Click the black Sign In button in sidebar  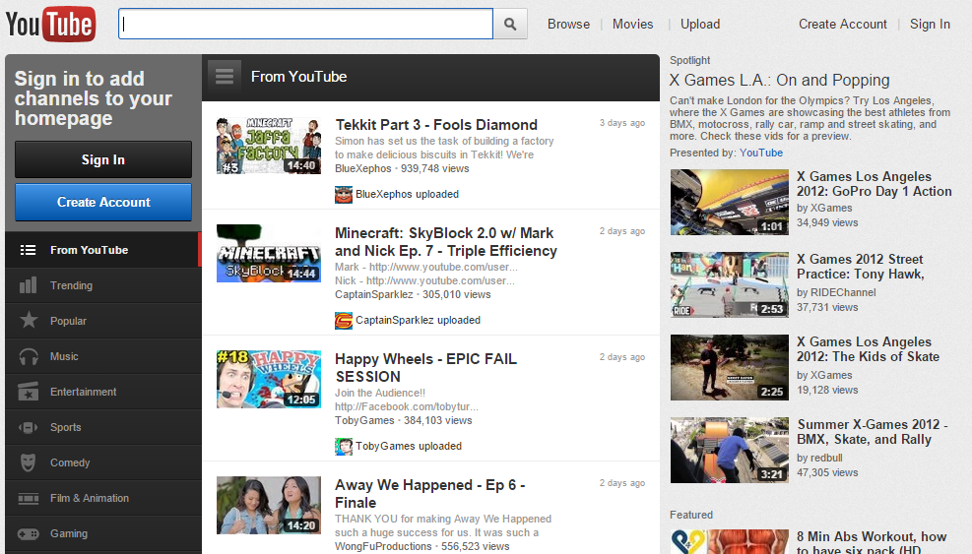tap(103, 159)
